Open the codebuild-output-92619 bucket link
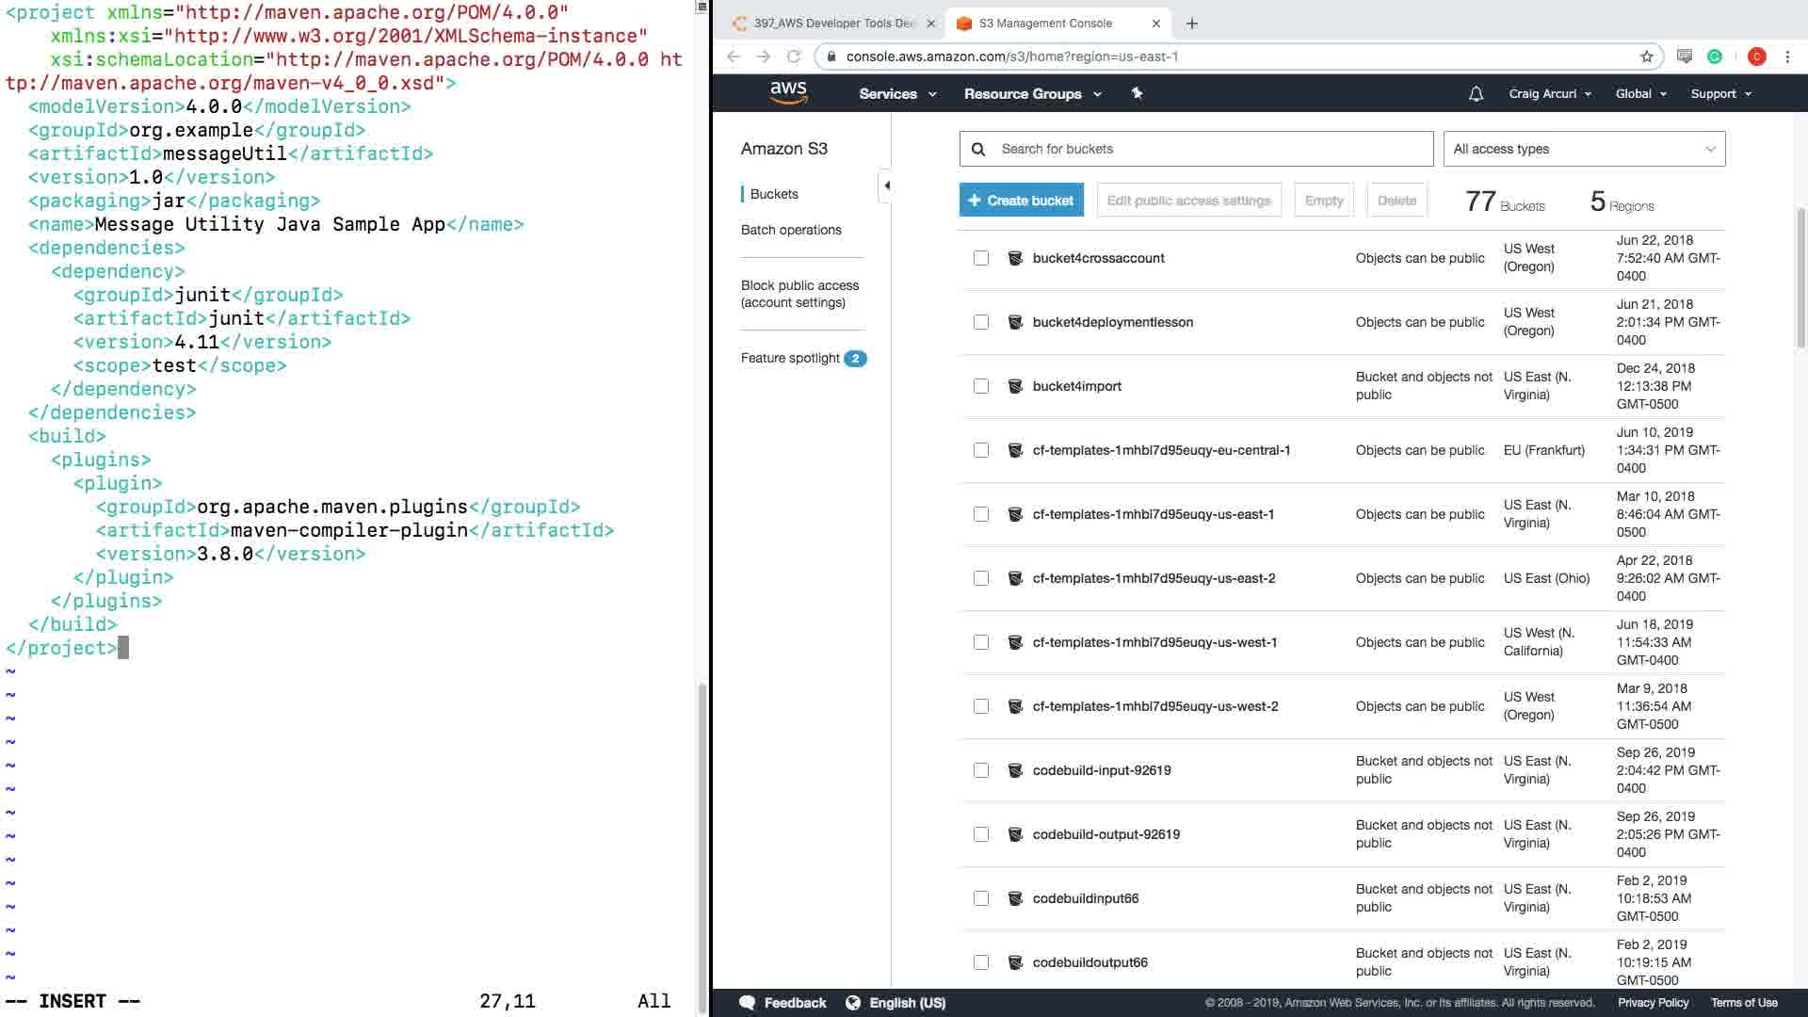The width and height of the screenshot is (1808, 1017). tap(1106, 834)
